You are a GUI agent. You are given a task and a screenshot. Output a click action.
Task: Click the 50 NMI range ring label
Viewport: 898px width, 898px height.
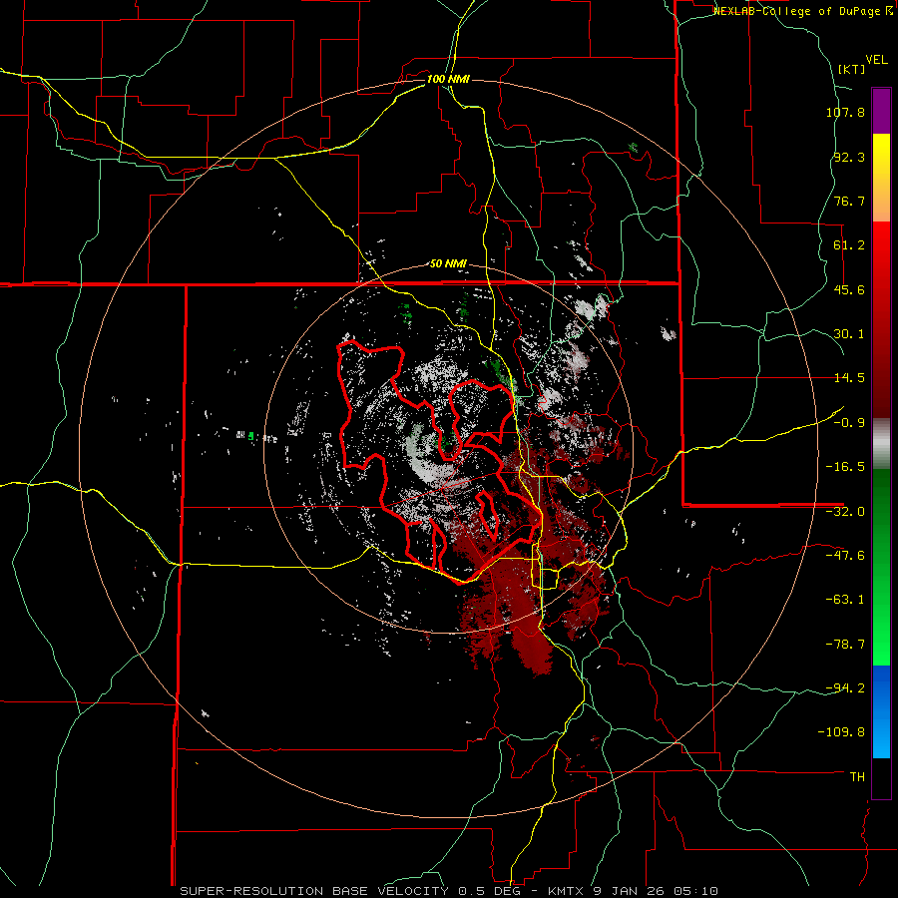(x=448, y=264)
